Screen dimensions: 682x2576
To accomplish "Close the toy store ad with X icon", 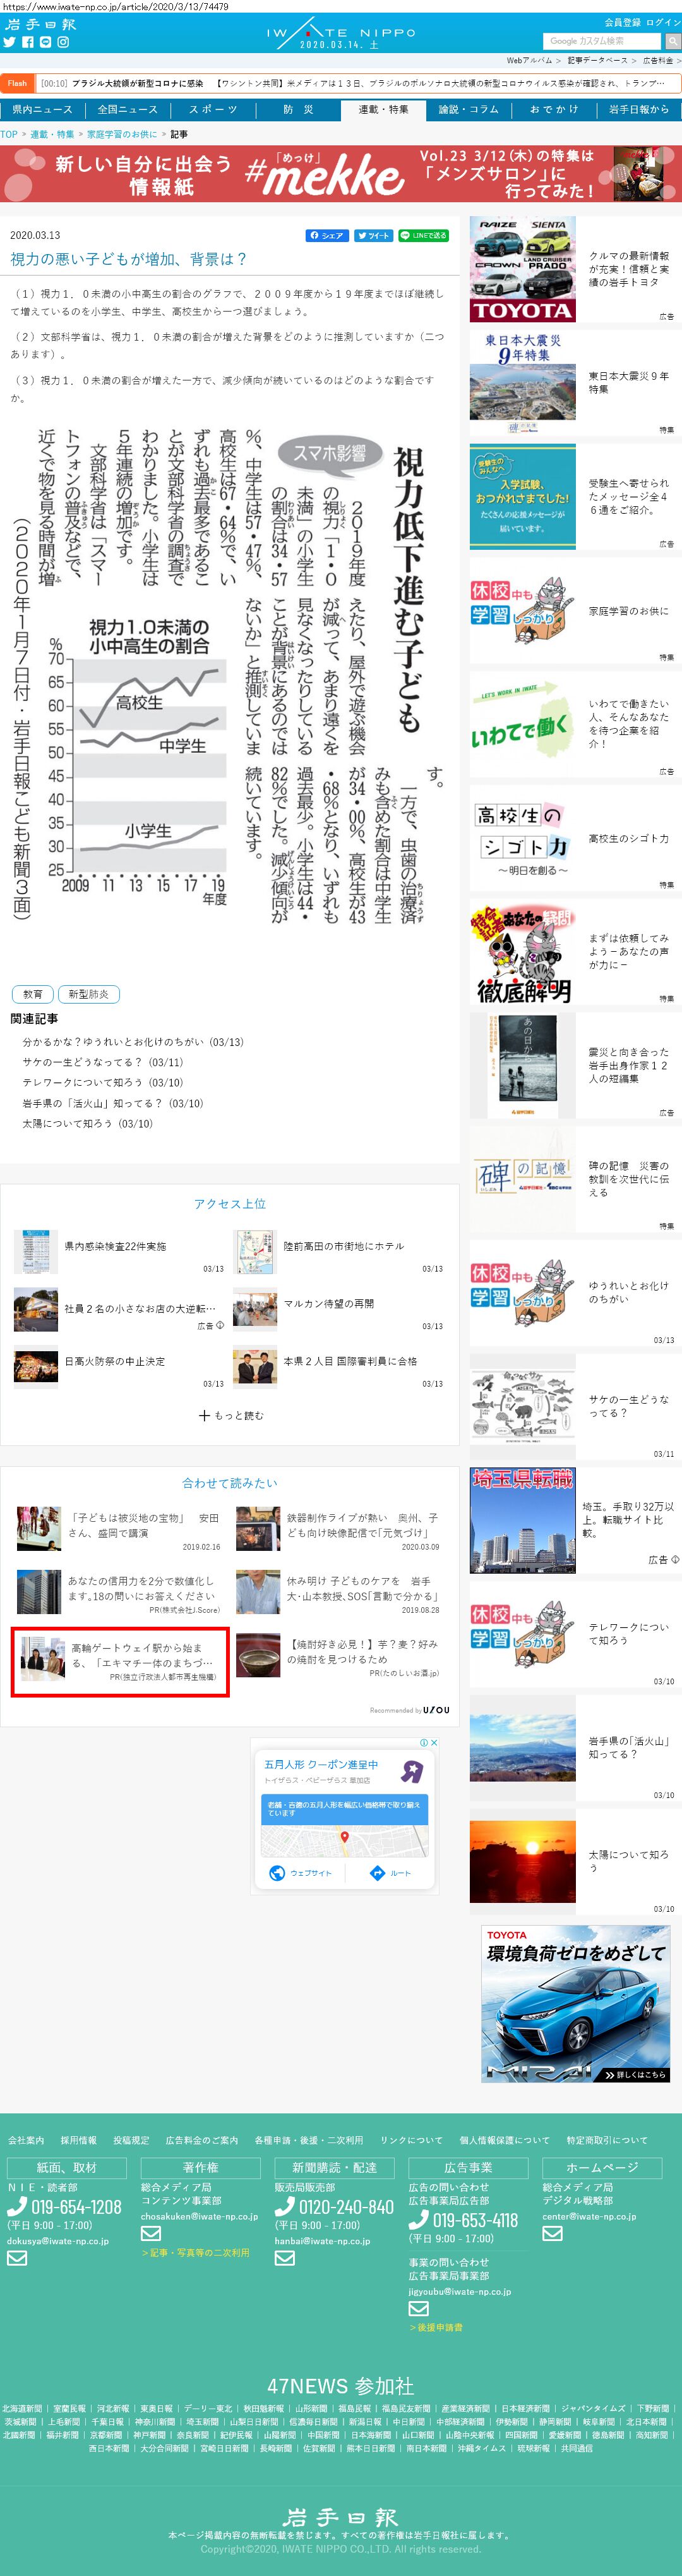I will [x=433, y=1742].
